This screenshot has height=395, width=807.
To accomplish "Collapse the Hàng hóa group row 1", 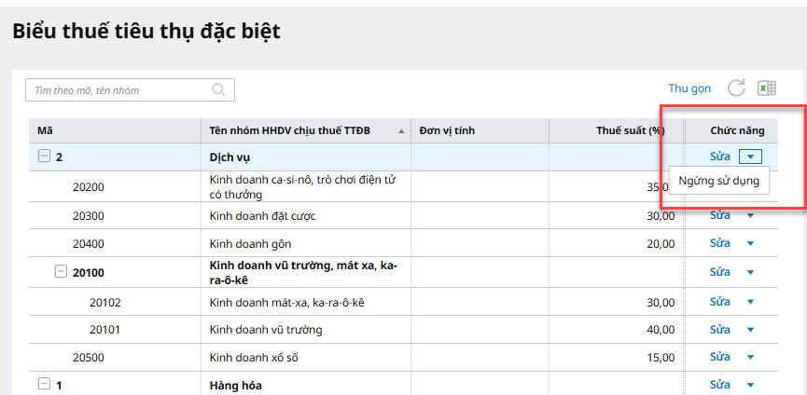I will pos(44,384).
